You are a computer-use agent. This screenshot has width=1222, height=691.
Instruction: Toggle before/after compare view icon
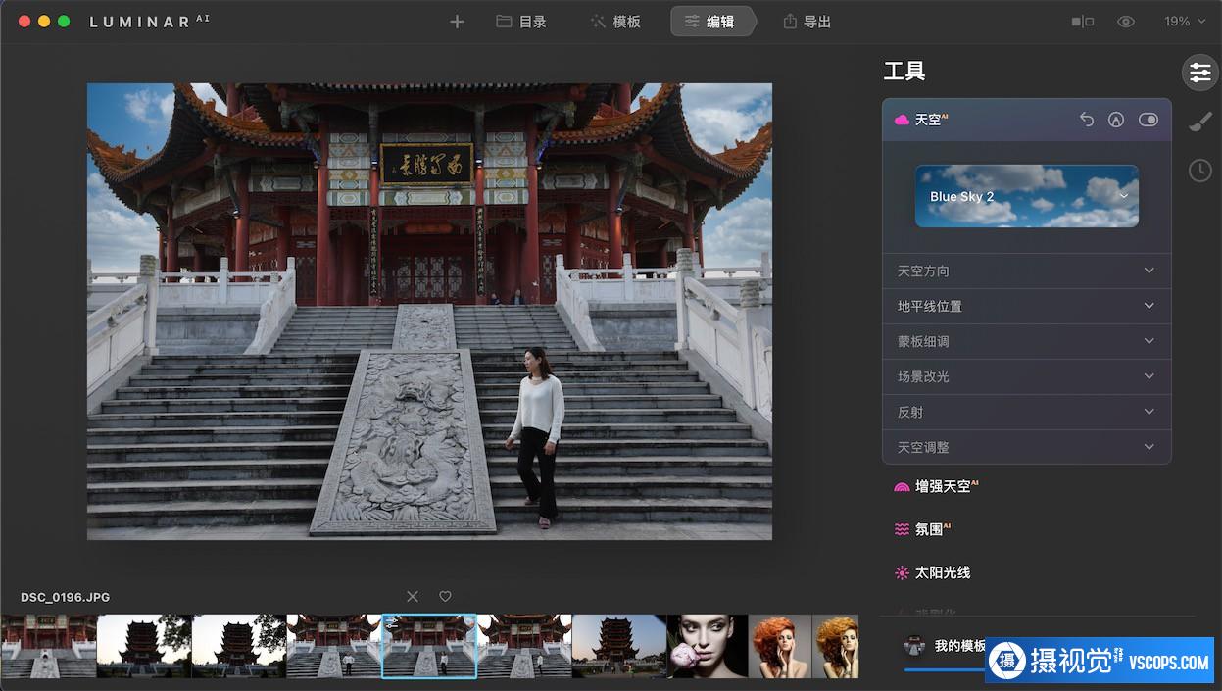tap(1083, 22)
